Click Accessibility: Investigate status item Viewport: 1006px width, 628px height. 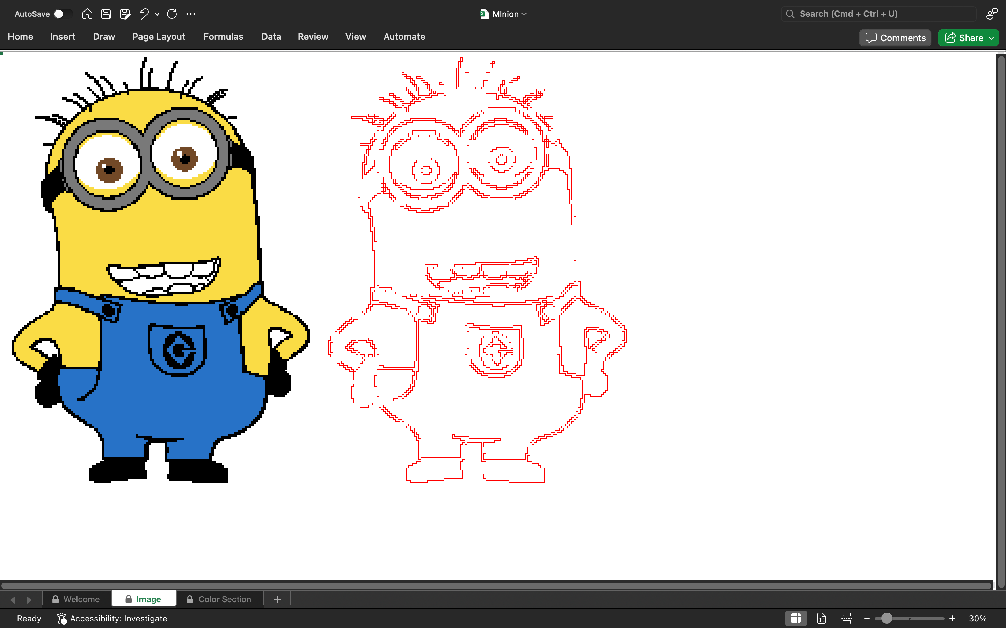[112, 619]
